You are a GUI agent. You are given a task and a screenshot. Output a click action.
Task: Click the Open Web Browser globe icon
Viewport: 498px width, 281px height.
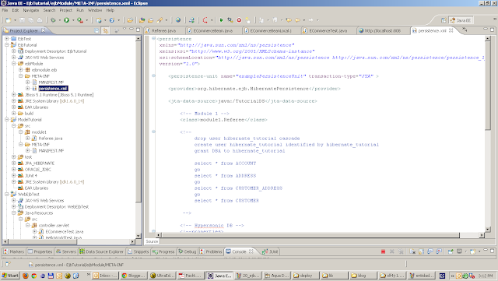pyautogui.click(x=178, y=20)
